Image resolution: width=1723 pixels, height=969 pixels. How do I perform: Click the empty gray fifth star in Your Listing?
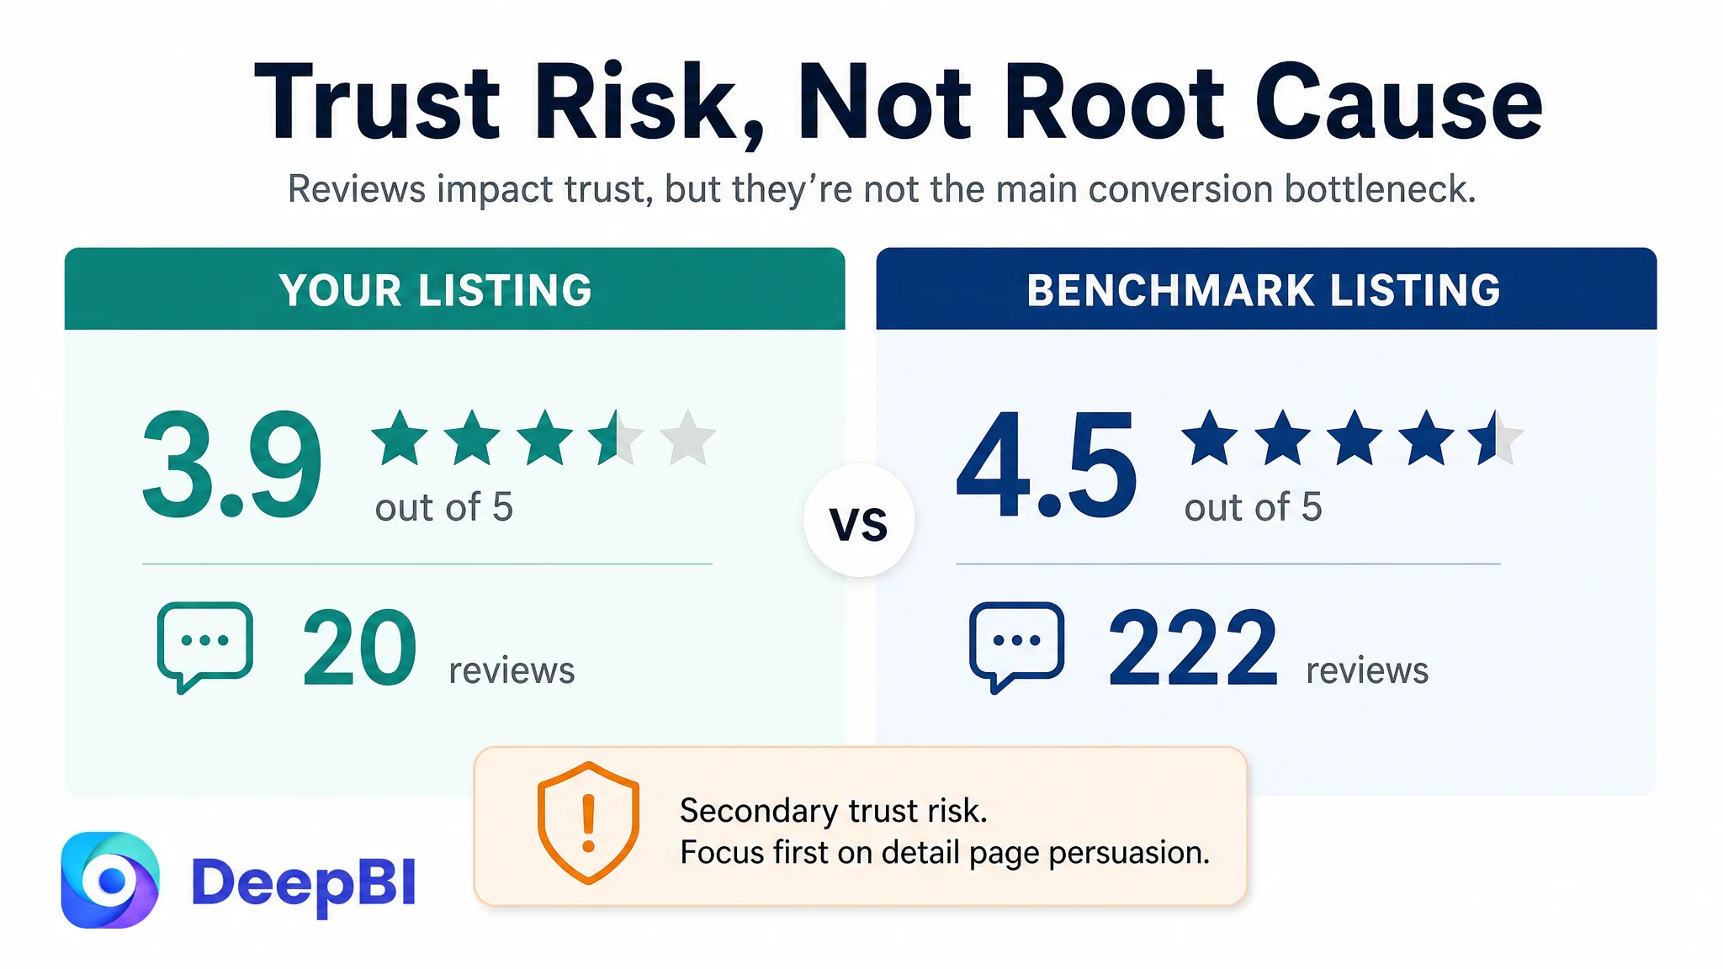688,437
